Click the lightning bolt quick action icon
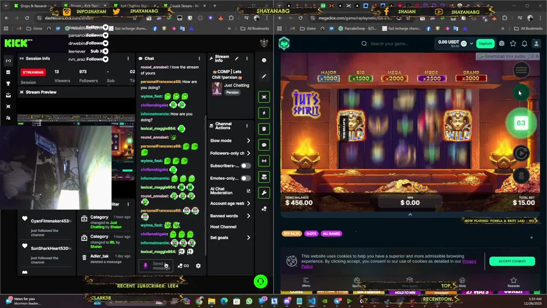This screenshot has width=547, height=308. [264, 113]
